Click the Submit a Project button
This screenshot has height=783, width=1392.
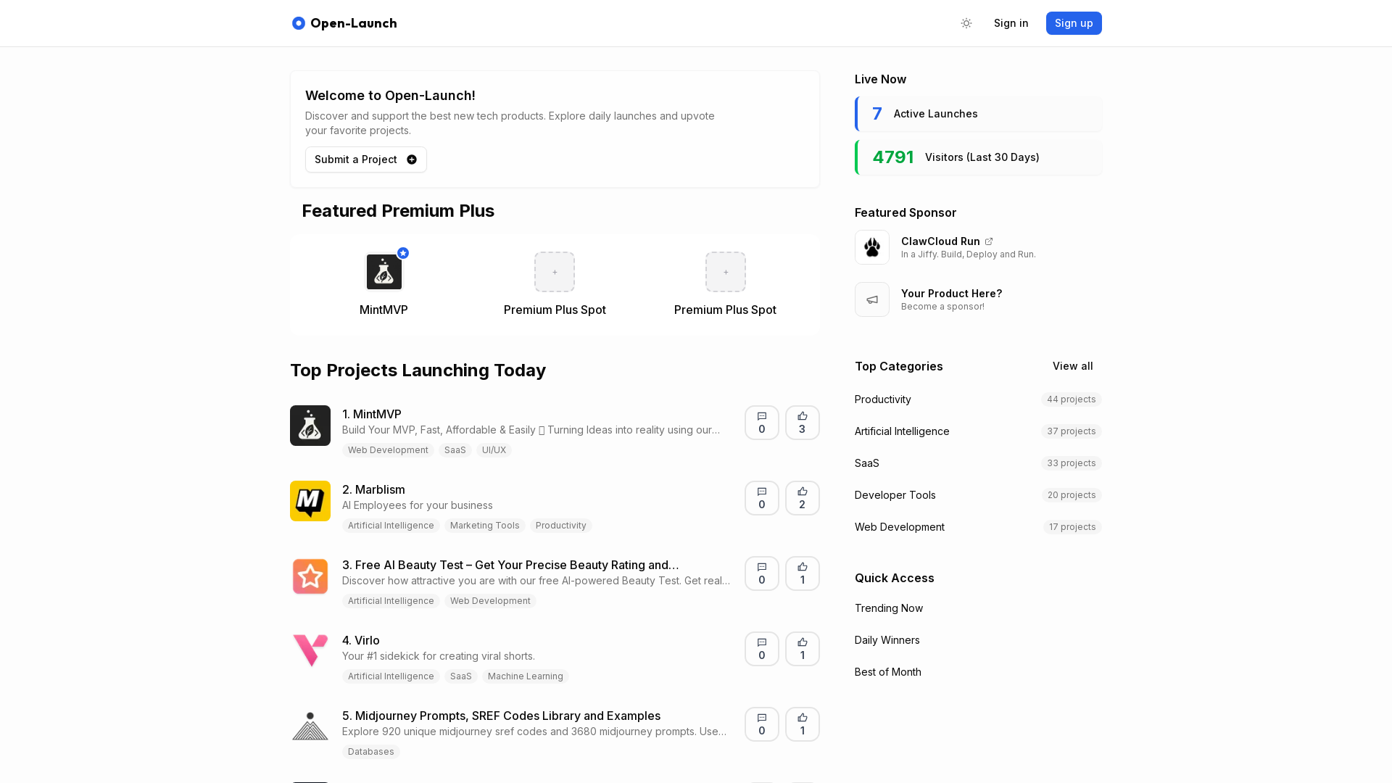(x=366, y=159)
